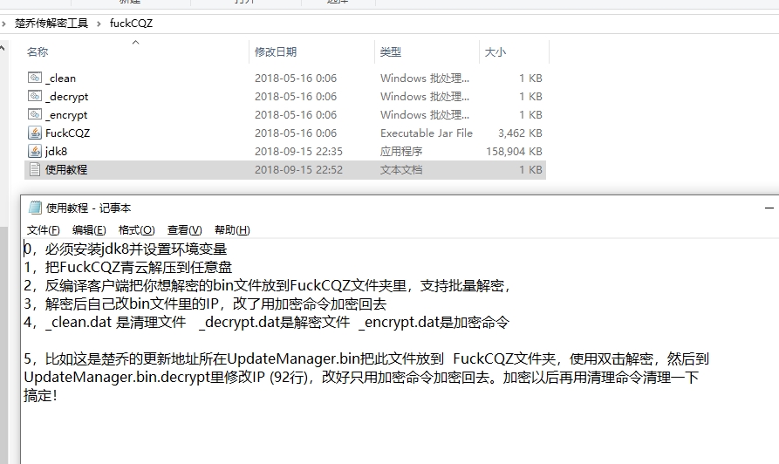Open the 编辑(E) menu in Notepad

(x=89, y=230)
